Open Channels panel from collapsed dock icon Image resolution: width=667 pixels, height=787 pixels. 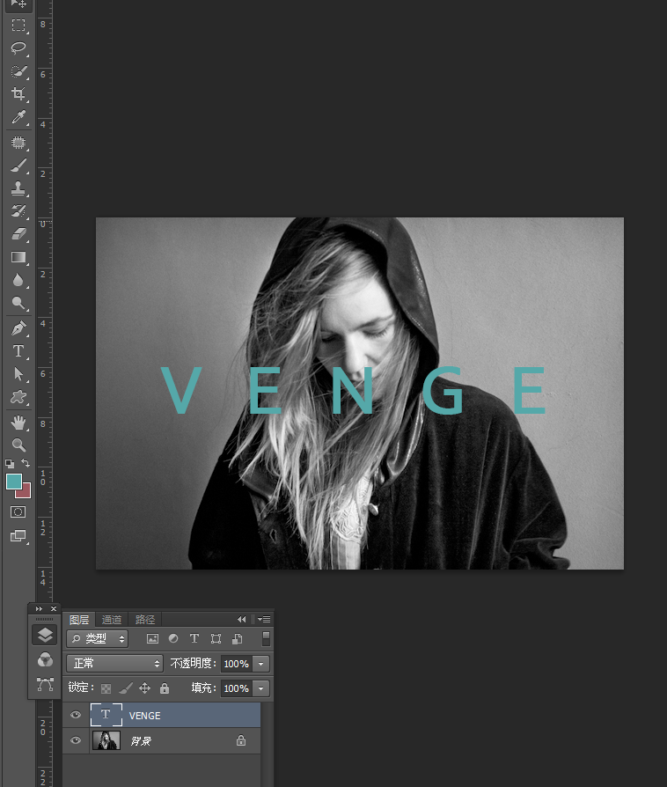45,659
